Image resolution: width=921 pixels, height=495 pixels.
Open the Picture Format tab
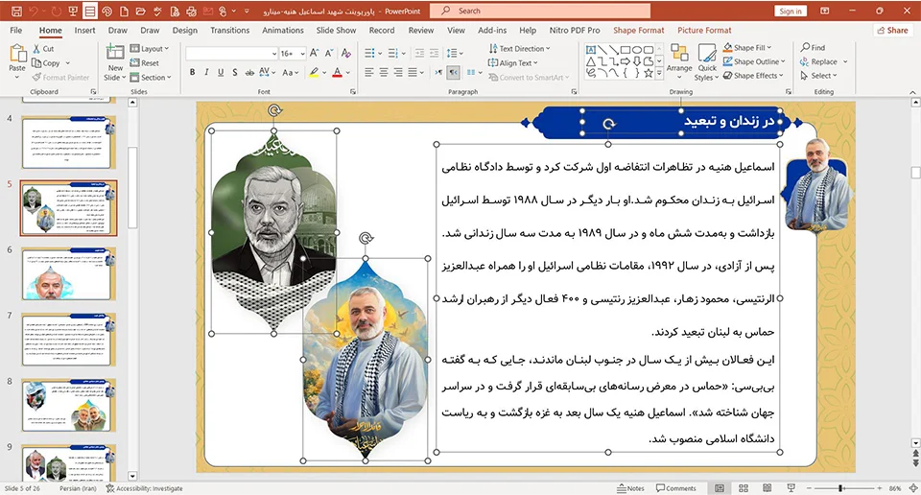tap(704, 30)
